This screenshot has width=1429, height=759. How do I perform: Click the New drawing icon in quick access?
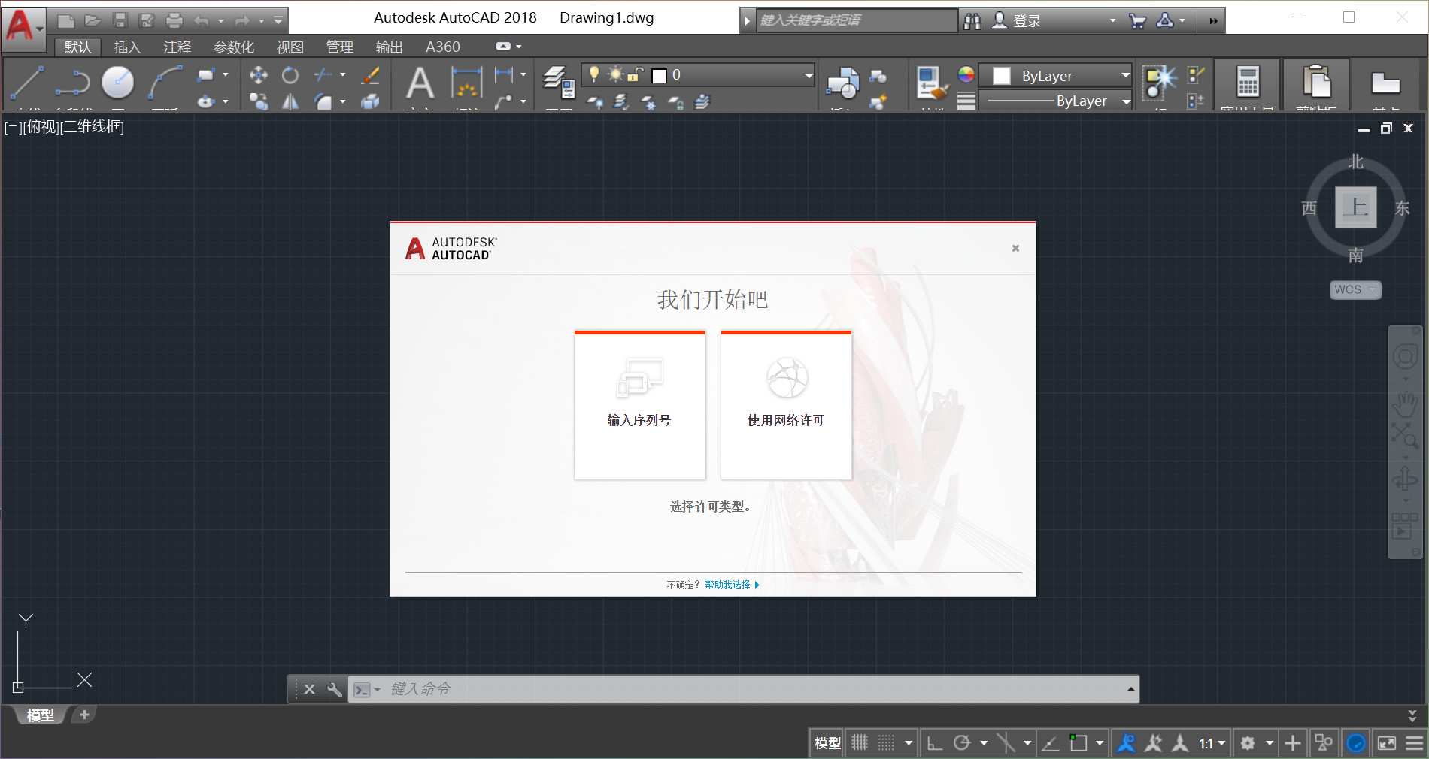(x=66, y=21)
